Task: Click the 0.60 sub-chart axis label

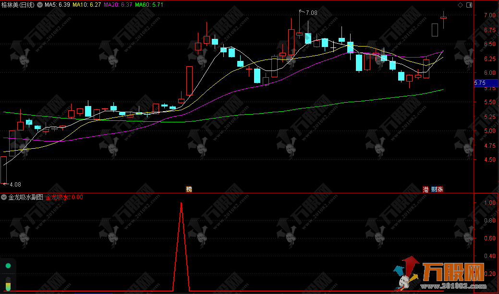Action: point(490,238)
